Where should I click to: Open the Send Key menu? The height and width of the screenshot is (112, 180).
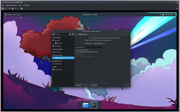(26, 5)
